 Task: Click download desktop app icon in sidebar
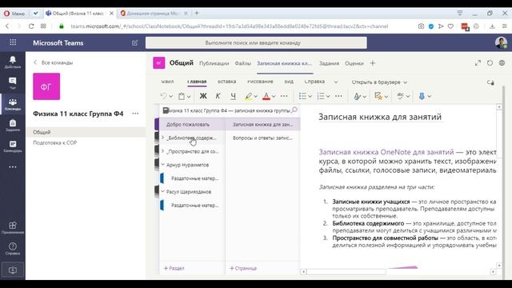click(13, 270)
